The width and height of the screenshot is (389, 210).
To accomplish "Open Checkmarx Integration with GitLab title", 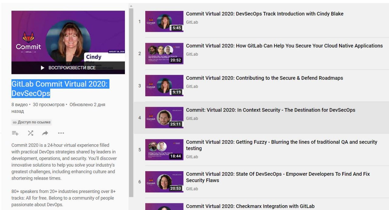I will click(x=250, y=206).
